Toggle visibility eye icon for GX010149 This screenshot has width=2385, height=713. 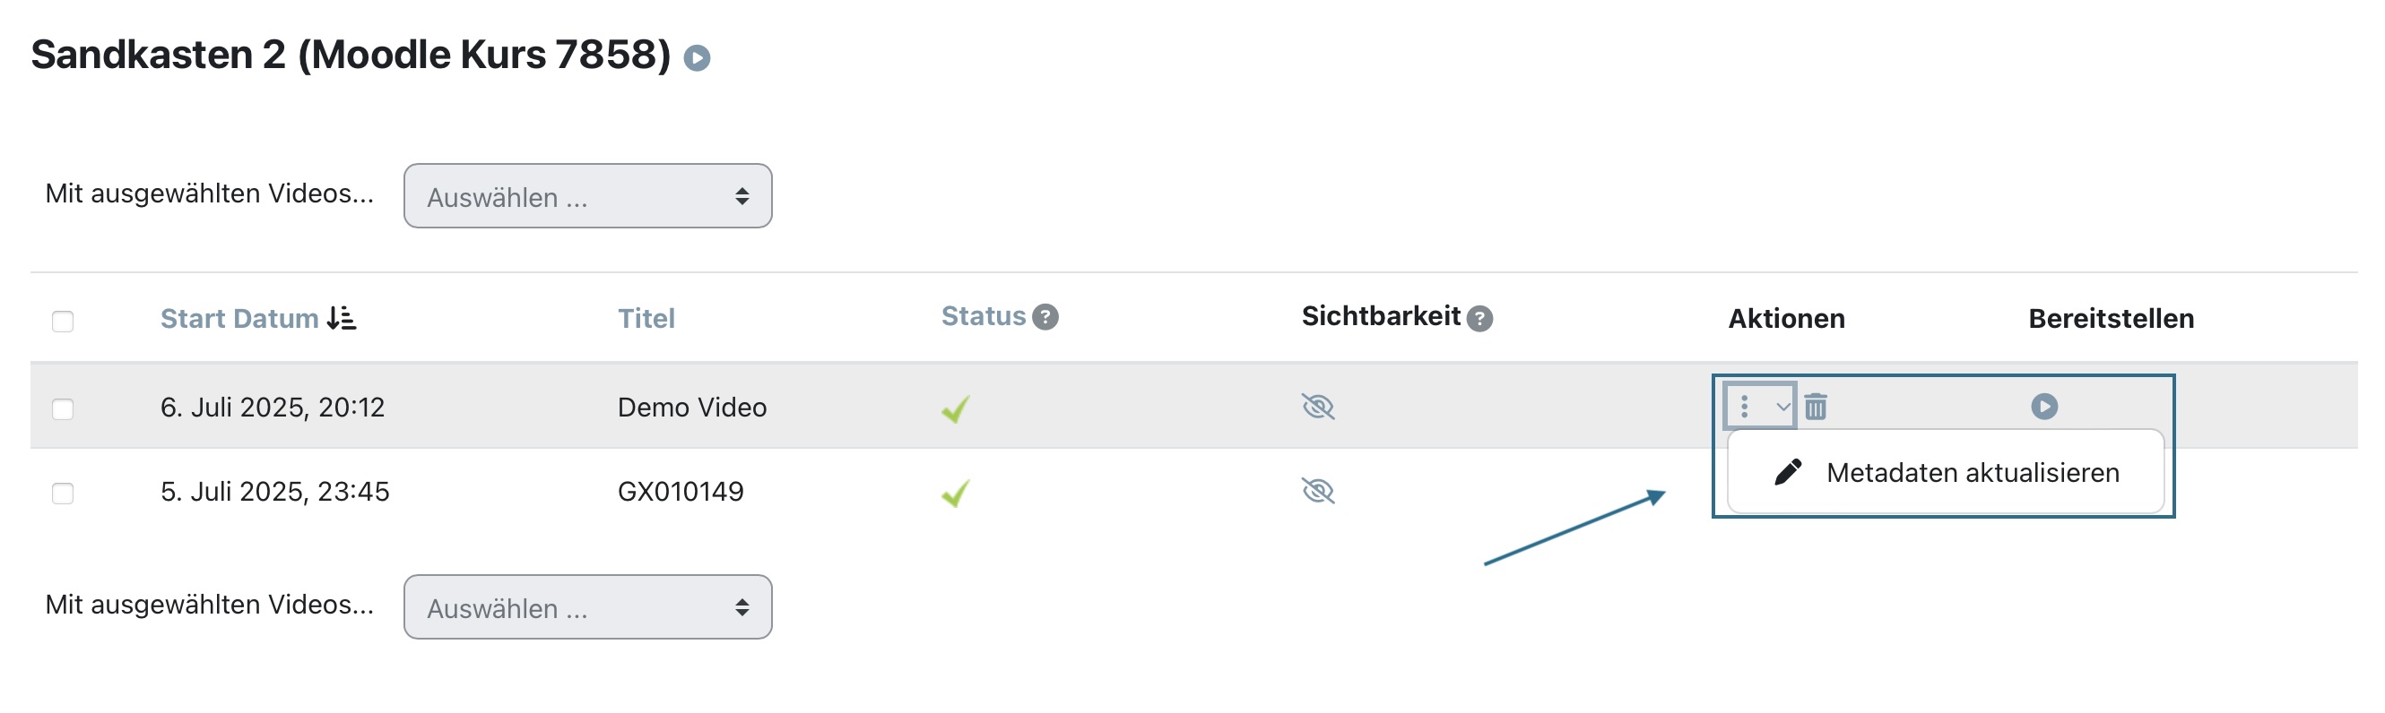(1317, 491)
